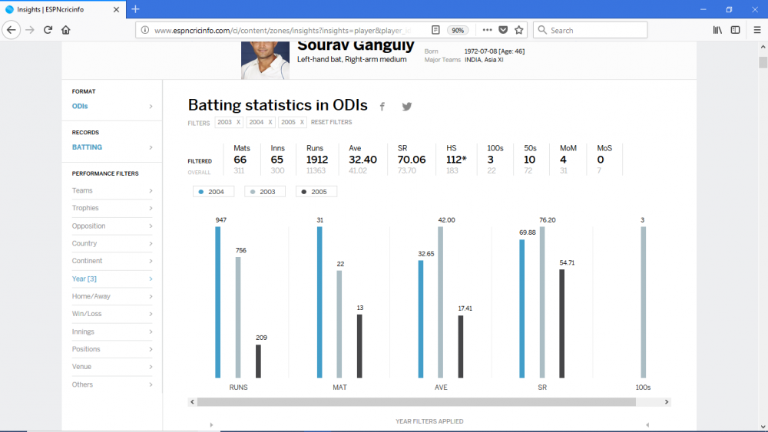Remove the 2004 filter tag
Screen dimensions: 768x432
(270, 122)
